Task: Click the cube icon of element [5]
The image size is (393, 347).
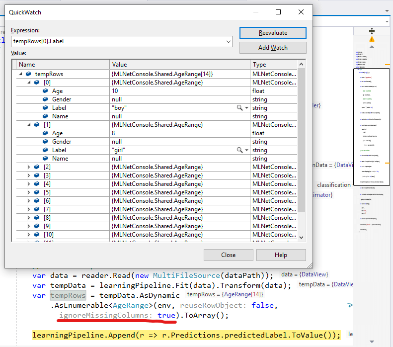Action: pos(37,192)
